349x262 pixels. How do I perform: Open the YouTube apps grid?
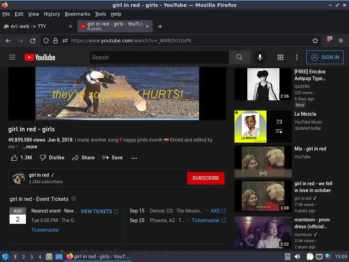[x=280, y=57]
